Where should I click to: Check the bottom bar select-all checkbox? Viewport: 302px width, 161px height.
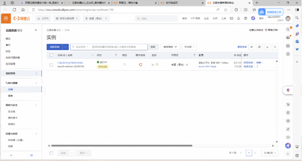[51, 153]
